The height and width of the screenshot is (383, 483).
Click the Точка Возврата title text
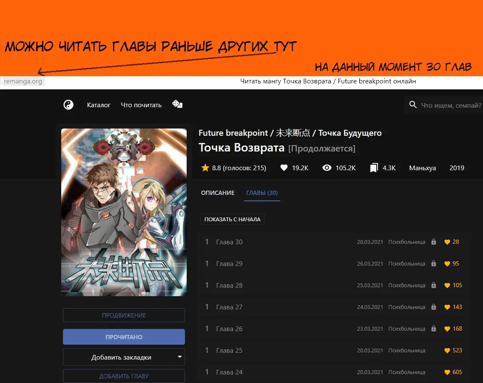[x=241, y=148]
